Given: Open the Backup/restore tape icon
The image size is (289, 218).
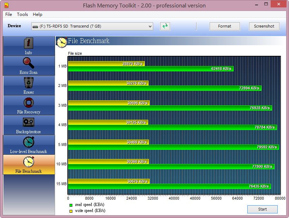Looking at the screenshot, I should 28,123.
